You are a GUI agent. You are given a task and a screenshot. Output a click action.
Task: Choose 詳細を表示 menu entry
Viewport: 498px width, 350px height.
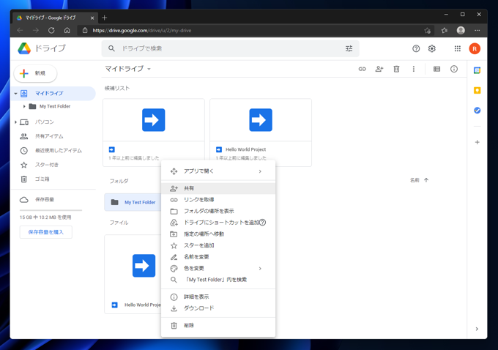pos(218,297)
